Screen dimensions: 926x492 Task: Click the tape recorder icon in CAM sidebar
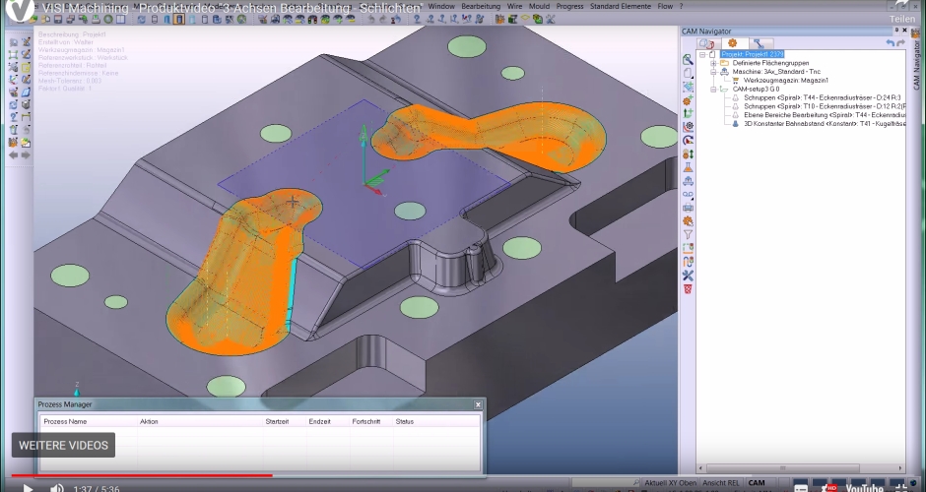[x=688, y=195]
